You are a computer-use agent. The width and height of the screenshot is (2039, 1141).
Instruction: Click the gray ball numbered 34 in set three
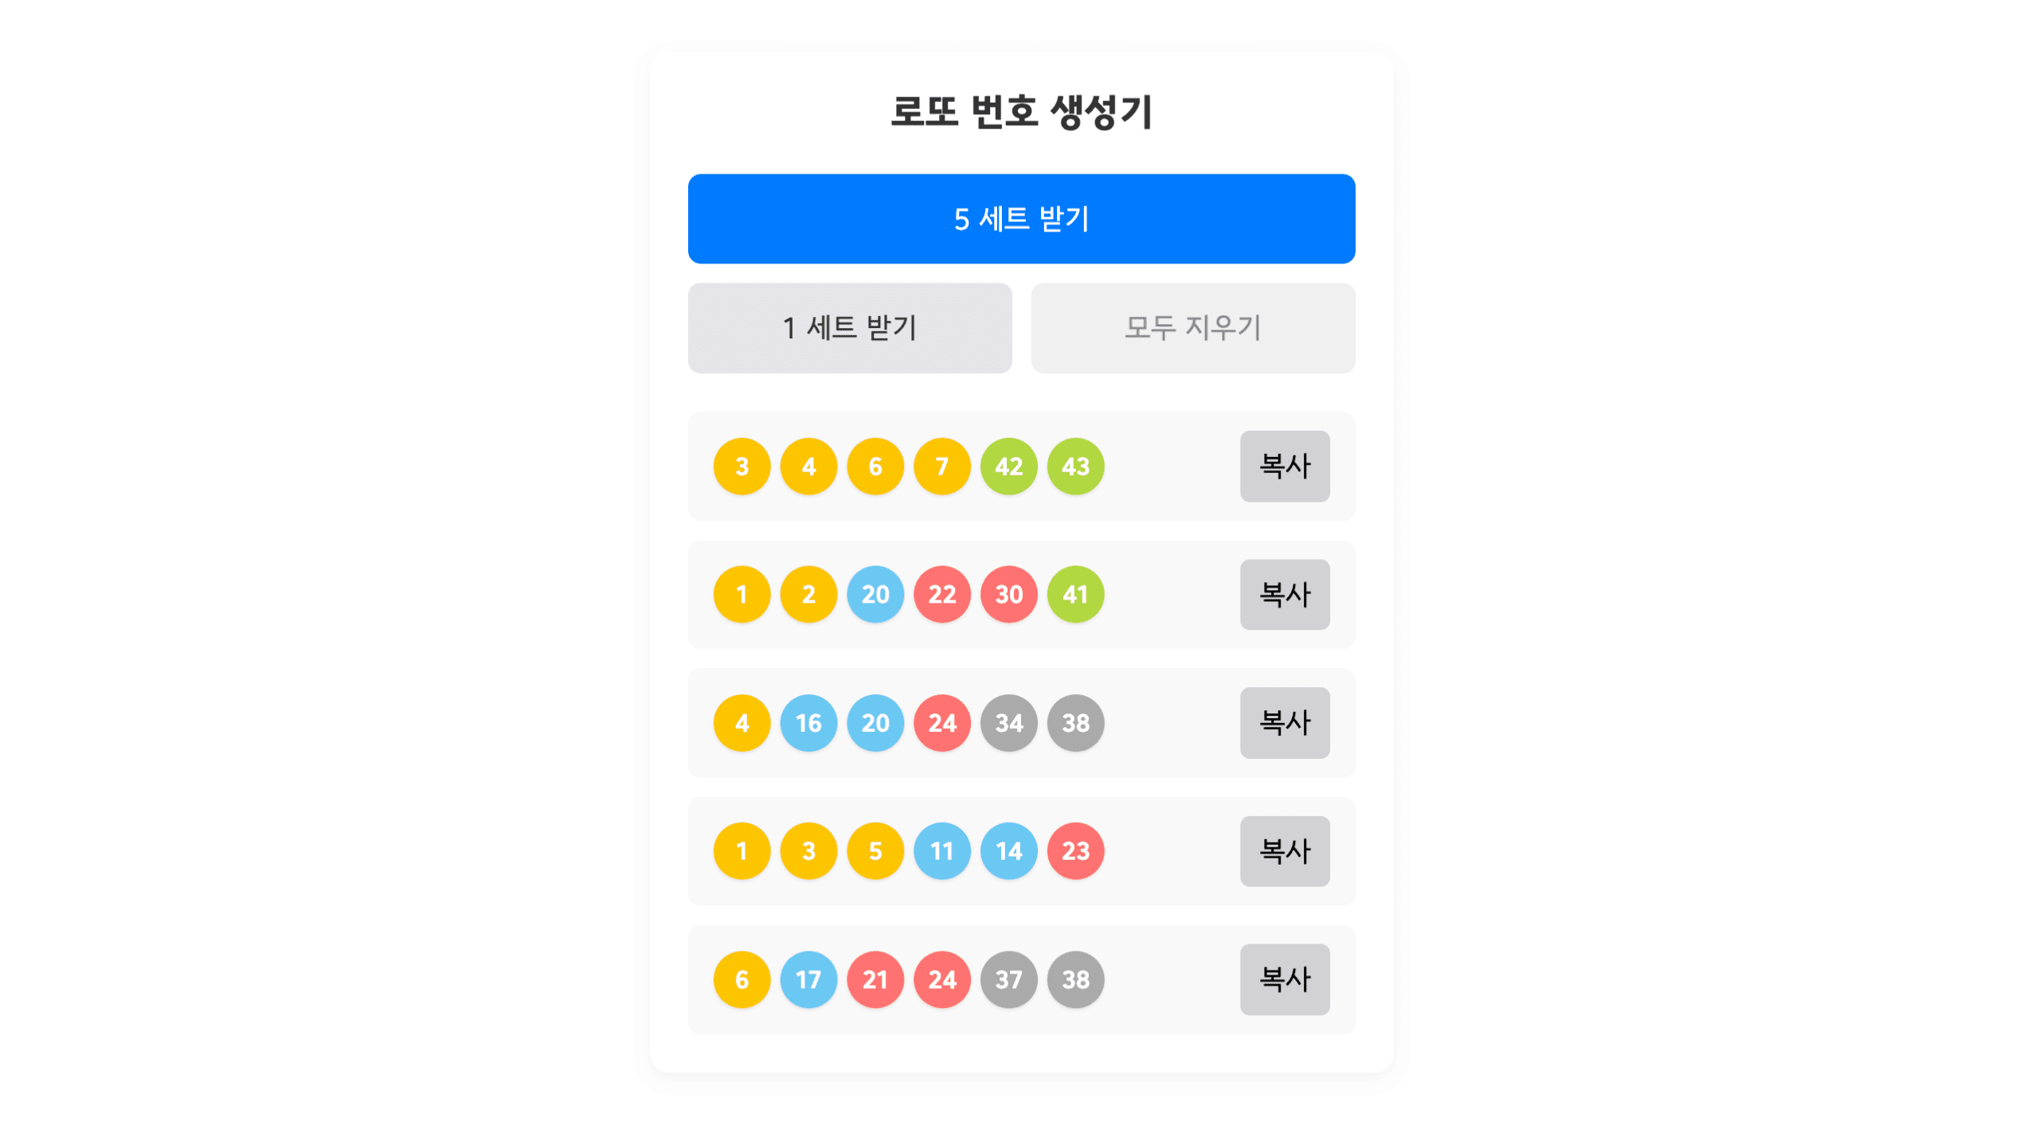point(1008,723)
